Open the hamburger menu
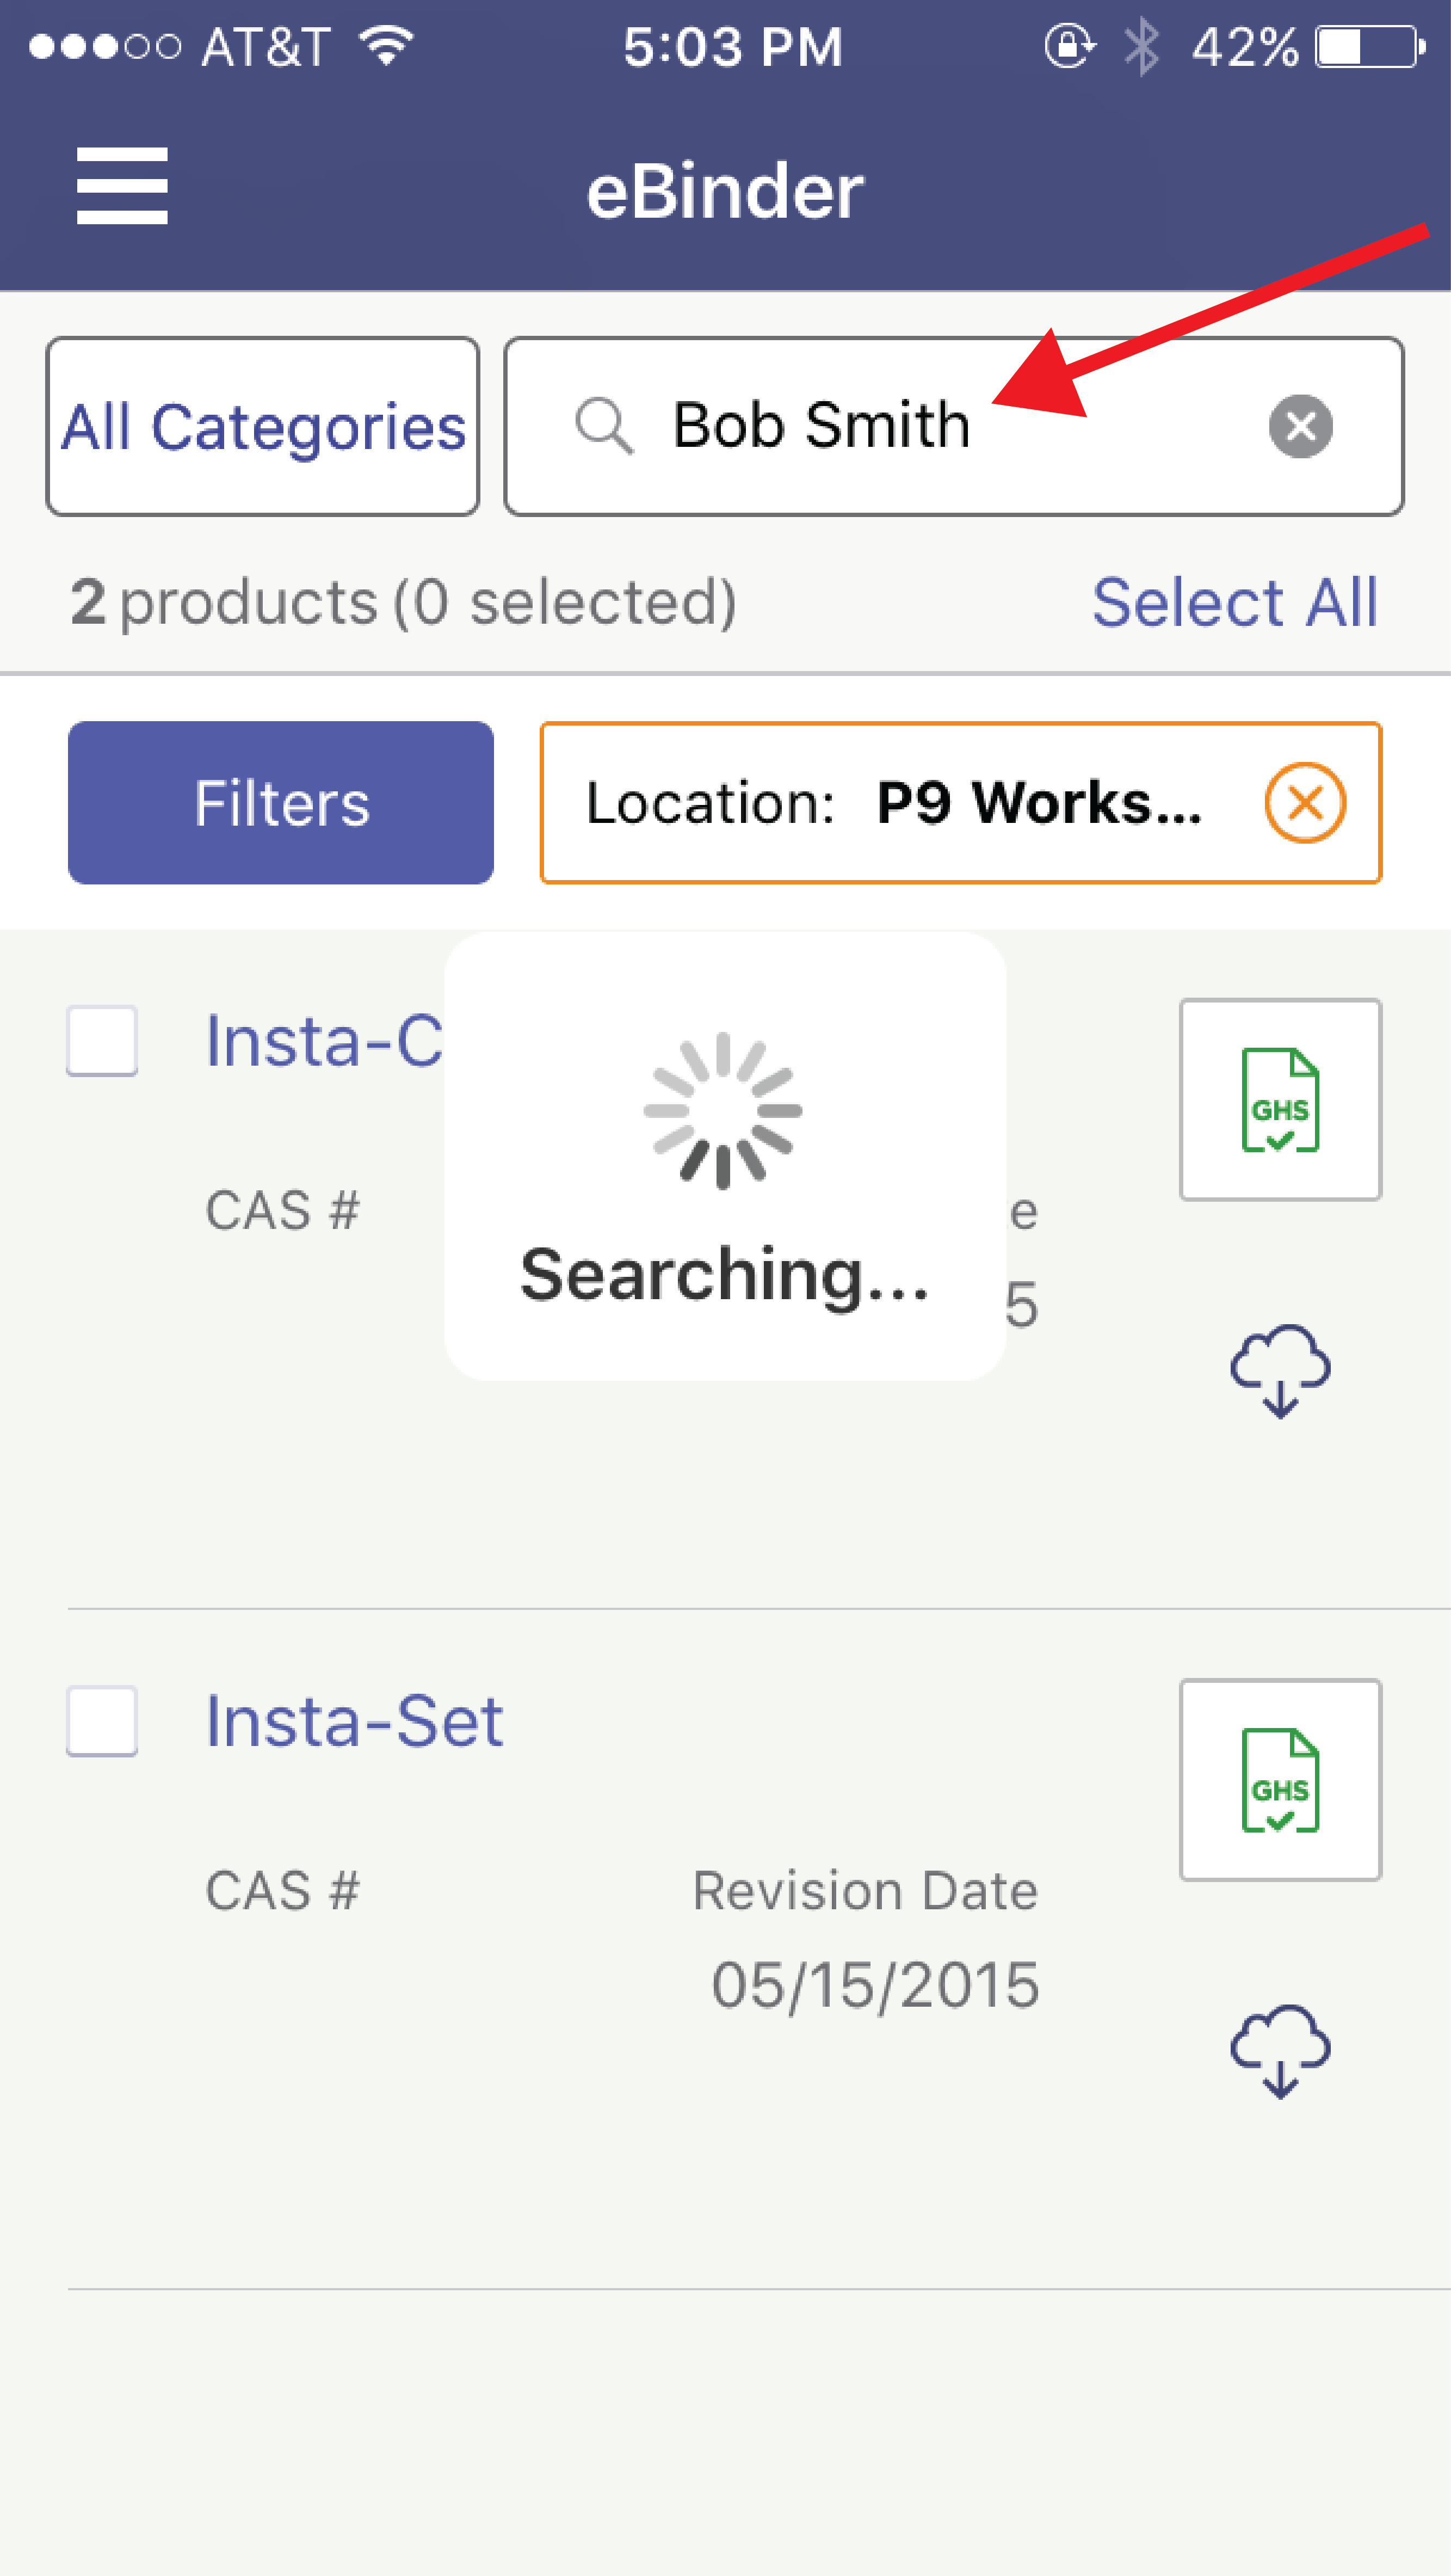1451x2576 pixels. (122, 186)
